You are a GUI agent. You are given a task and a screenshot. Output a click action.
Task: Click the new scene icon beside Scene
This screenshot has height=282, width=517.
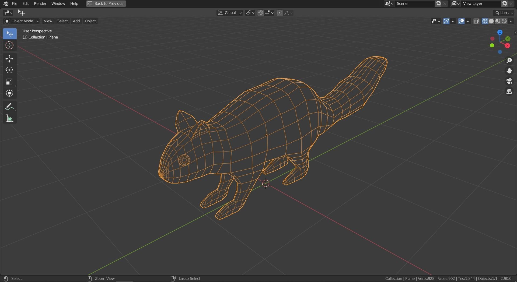coord(438,3)
